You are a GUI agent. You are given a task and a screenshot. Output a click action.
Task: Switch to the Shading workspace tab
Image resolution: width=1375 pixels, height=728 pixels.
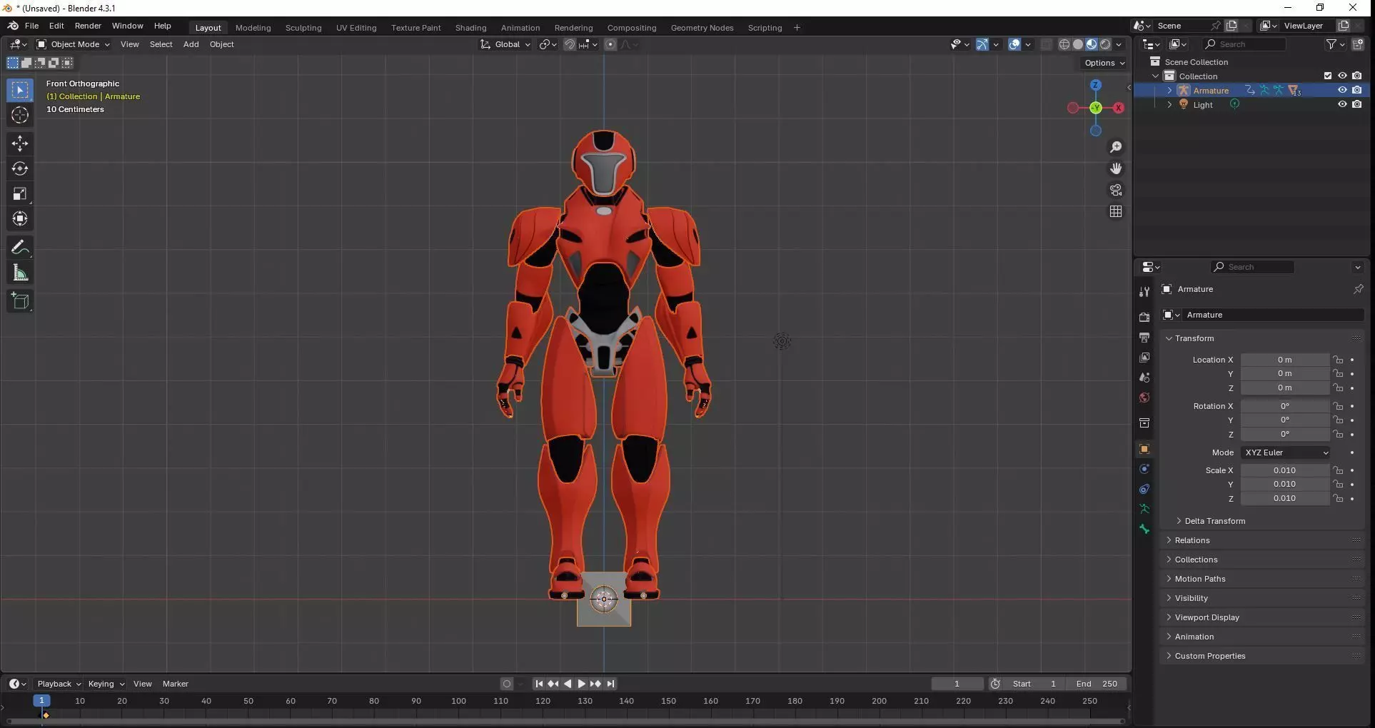tap(470, 28)
